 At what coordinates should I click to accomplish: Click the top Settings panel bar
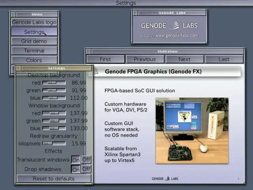tap(126, 3)
